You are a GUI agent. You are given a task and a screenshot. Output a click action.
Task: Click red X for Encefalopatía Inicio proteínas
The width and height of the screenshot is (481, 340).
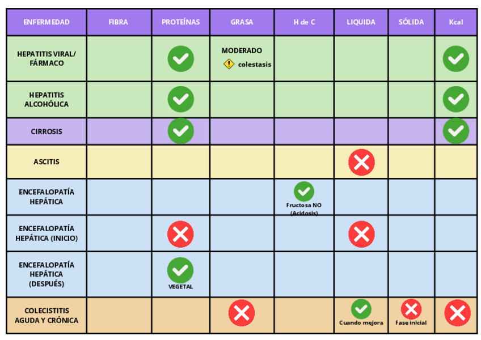point(180,234)
